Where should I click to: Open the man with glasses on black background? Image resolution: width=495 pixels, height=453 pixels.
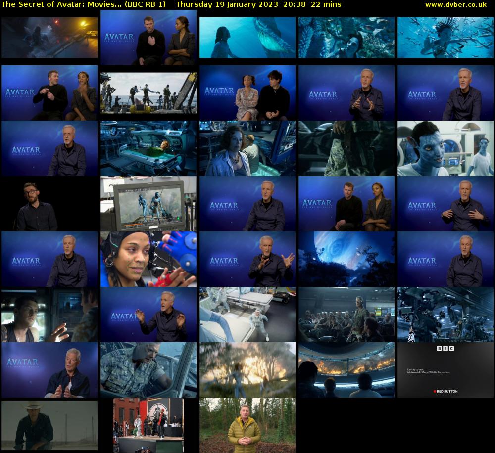point(49,204)
